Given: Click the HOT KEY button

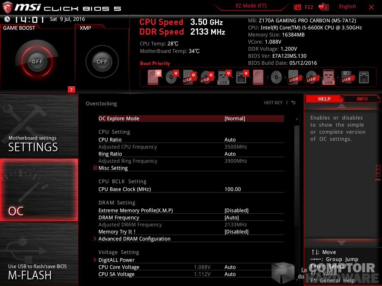Looking at the screenshot, I should coord(273,103).
